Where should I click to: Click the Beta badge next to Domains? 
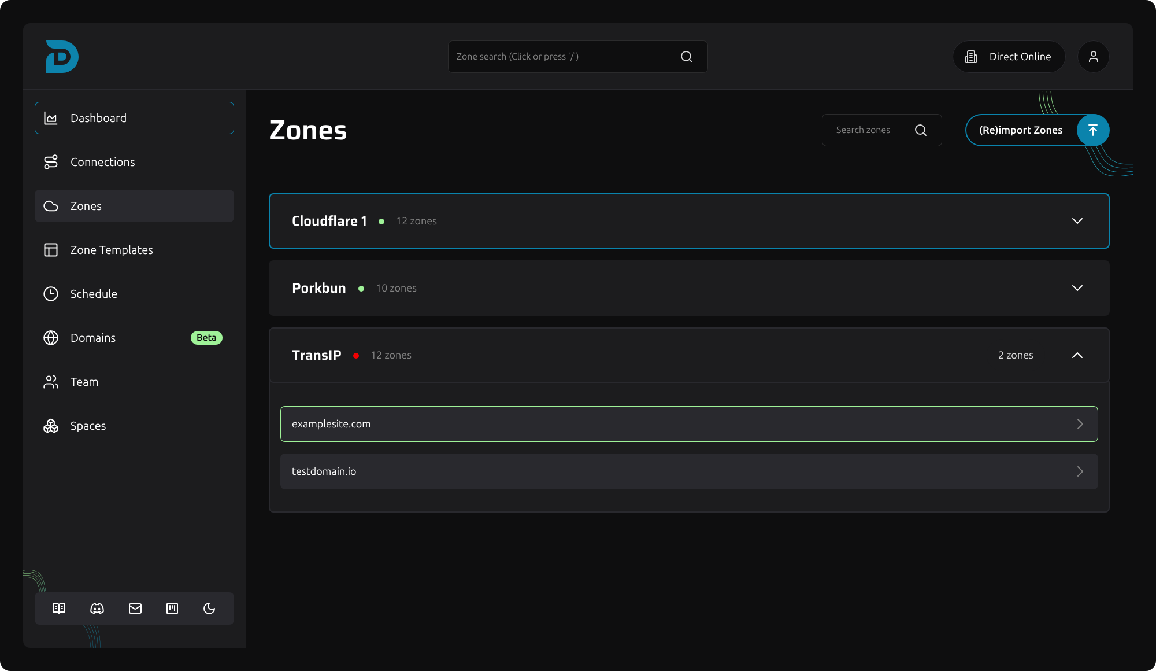coord(206,338)
